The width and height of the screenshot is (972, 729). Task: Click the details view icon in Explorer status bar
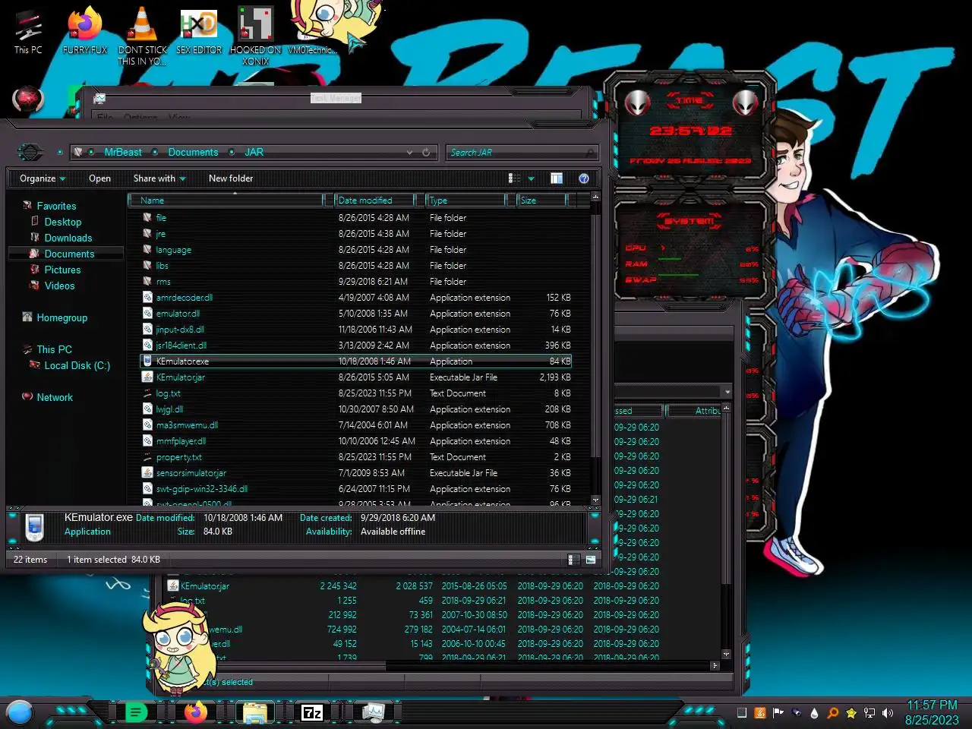pos(573,560)
